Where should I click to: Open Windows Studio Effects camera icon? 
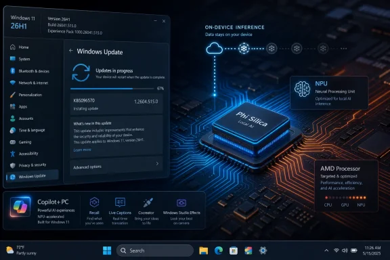click(181, 202)
